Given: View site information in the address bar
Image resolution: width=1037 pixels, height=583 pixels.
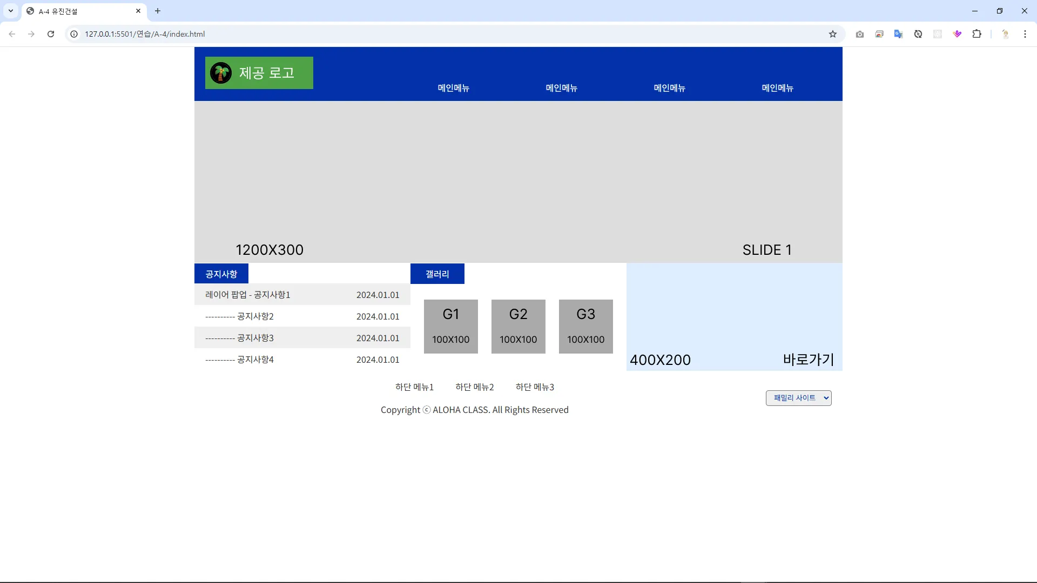Looking at the screenshot, I should pyautogui.click(x=74, y=34).
